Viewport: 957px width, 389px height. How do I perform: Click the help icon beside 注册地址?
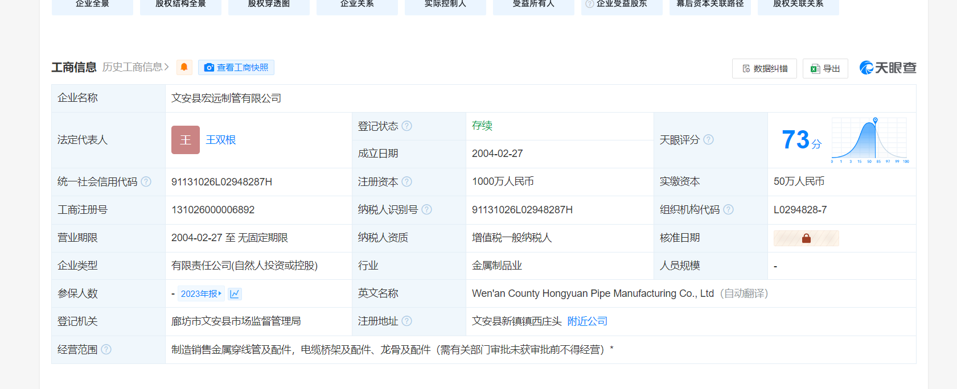click(x=406, y=321)
